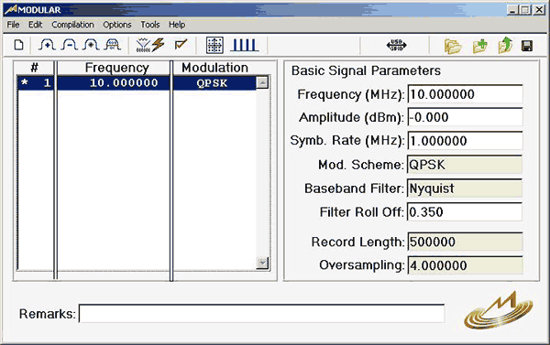
Task: Click the list scrollbar down arrow
Action: (262, 263)
